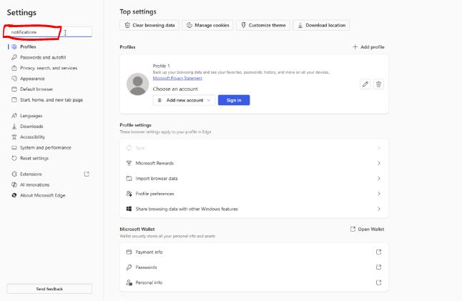This screenshot has height=301, width=462.
Task: Open Reset settings page
Action: (x=34, y=158)
